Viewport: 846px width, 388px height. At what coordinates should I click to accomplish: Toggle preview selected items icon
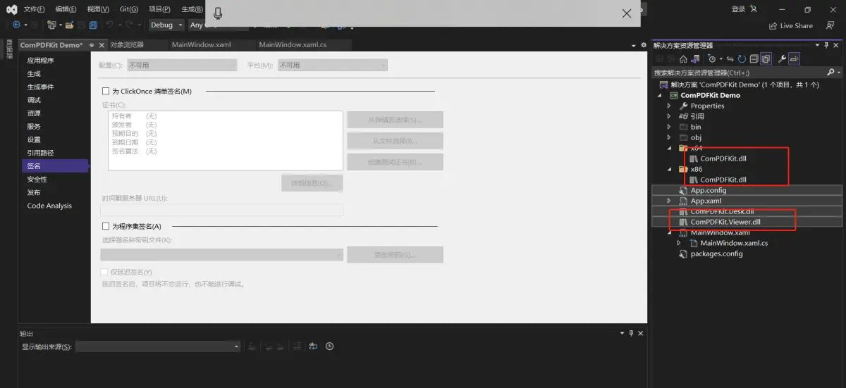point(794,59)
